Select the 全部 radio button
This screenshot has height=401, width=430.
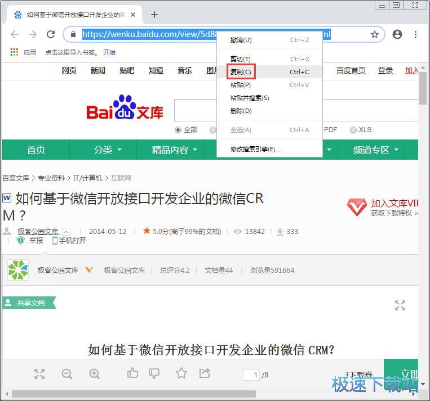pos(178,130)
